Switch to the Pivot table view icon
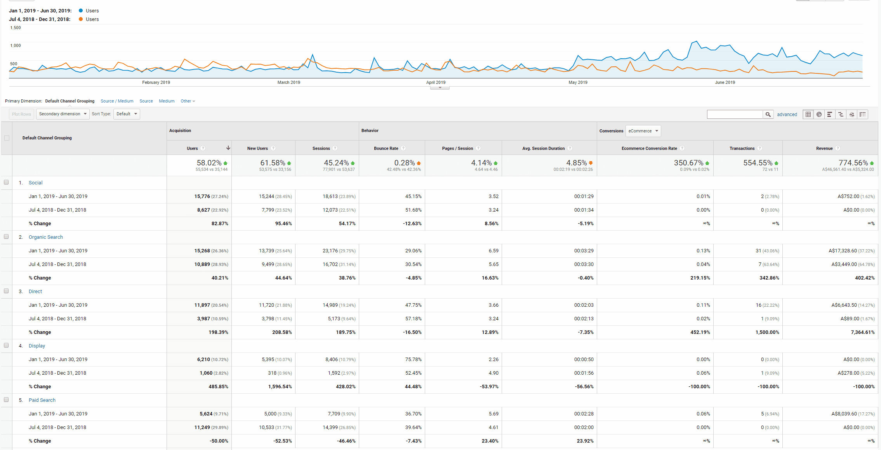The height and width of the screenshot is (450, 881). (x=862, y=115)
